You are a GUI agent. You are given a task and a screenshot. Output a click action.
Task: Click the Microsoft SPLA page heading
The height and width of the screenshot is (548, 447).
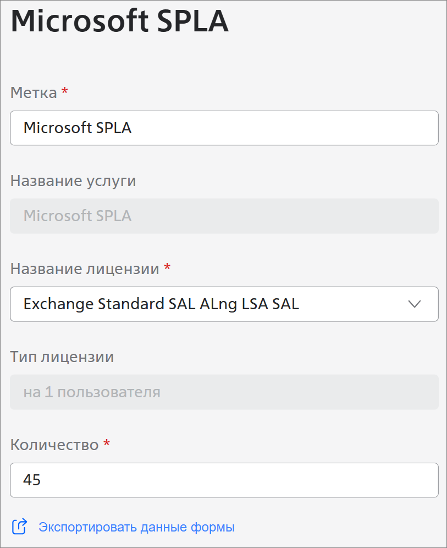pos(119,23)
